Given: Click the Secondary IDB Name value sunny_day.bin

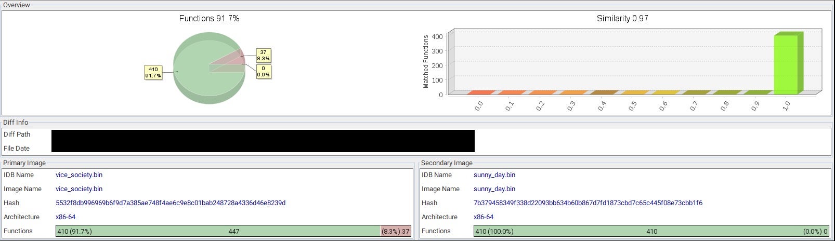Looking at the screenshot, I should point(494,175).
